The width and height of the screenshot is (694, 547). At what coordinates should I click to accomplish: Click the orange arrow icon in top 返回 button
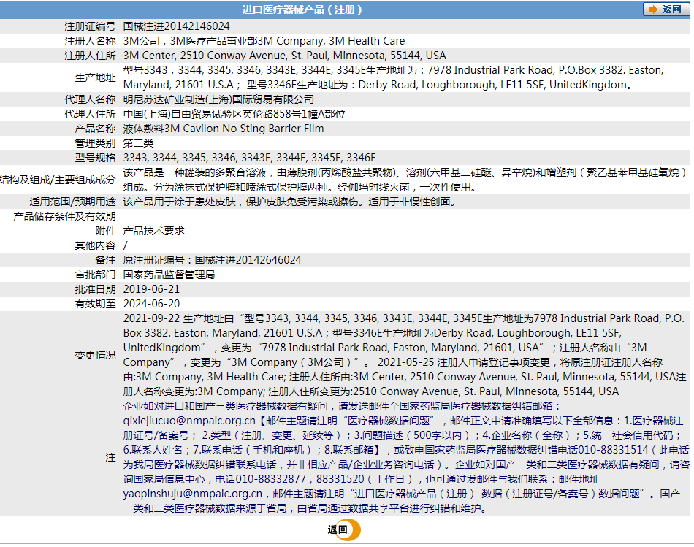[653, 9]
